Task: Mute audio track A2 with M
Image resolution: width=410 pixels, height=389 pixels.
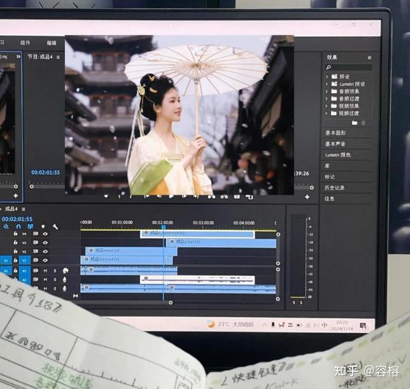Action: point(45,279)
